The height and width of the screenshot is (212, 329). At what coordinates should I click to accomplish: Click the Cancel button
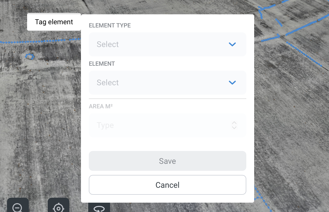[x=167, y=185]
